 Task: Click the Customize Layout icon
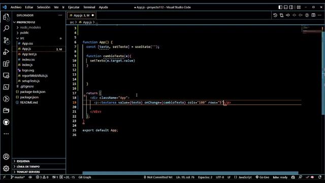299,7
